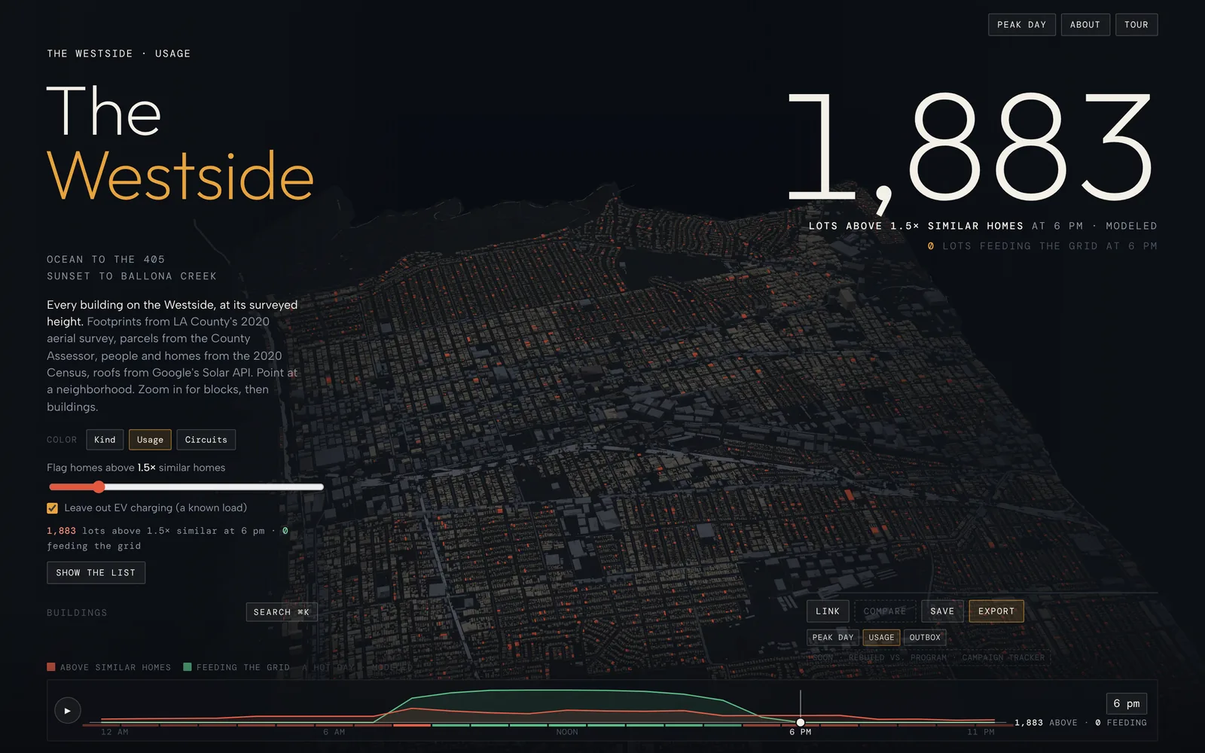Switch to the Outbox tab
Screen dimensions: 1205x753
[x=925, y=638]
